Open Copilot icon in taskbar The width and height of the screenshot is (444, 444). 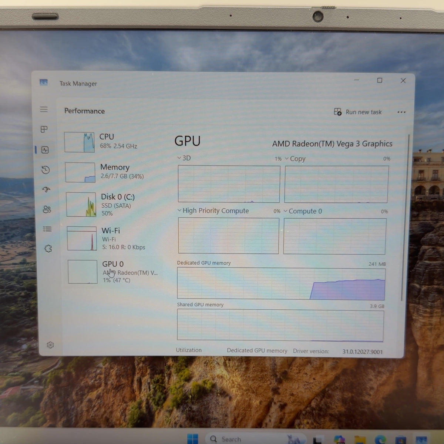[x=339, y=440]
